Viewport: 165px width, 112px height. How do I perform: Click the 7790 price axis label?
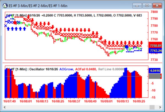coord(154,19)
